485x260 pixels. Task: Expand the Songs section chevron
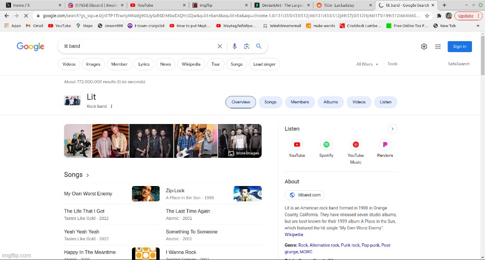[88, 175]
